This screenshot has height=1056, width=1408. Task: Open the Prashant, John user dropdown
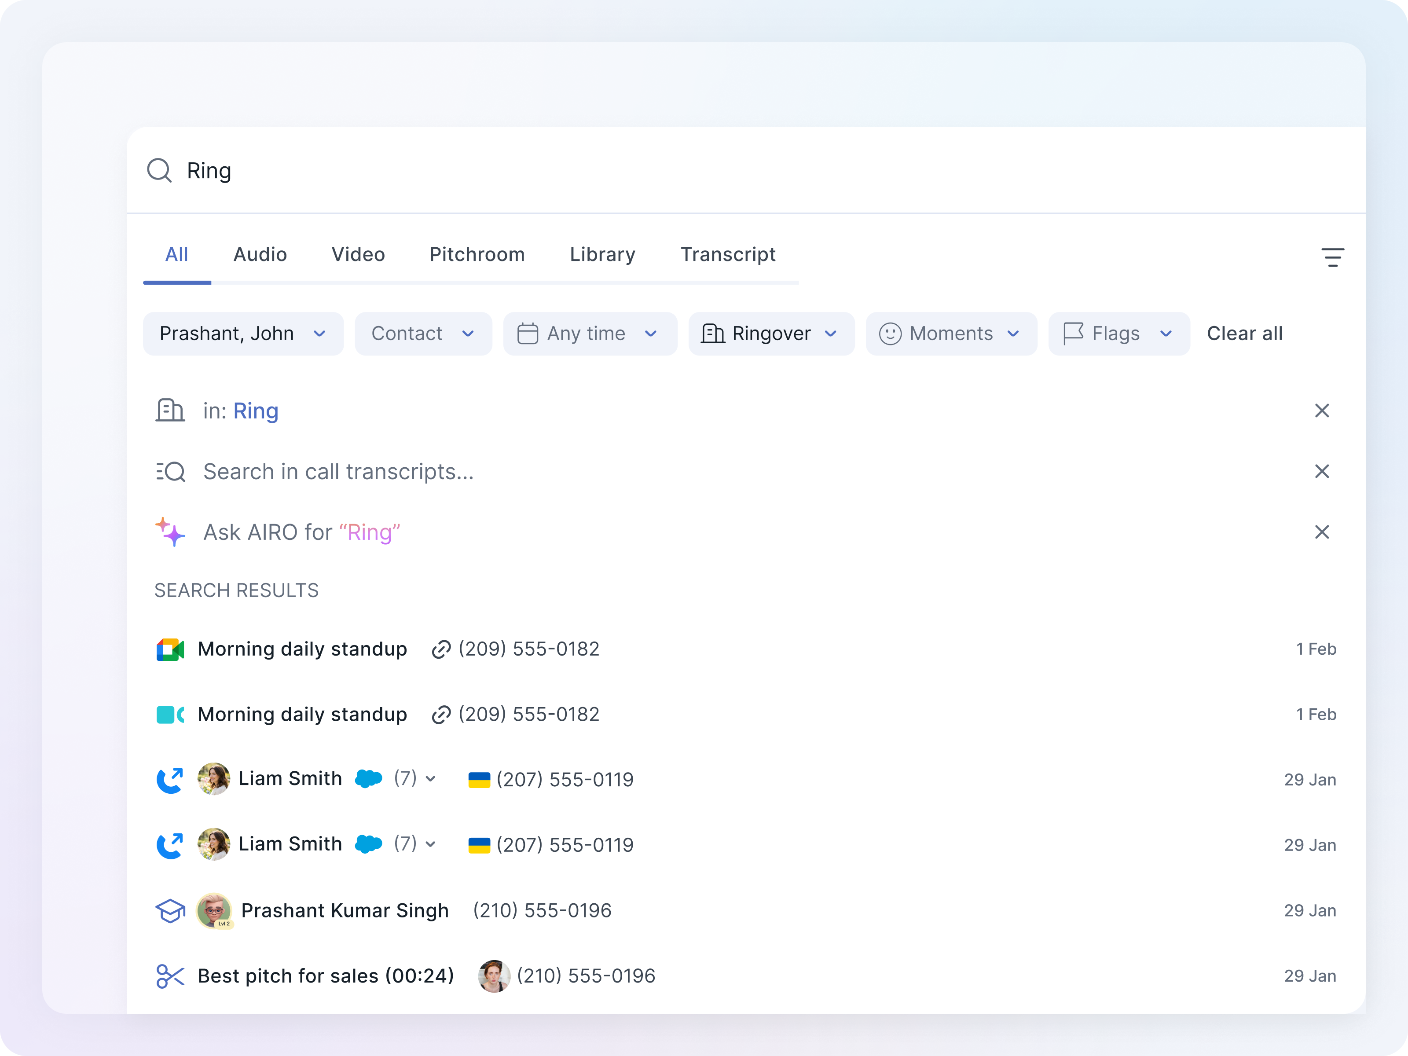pos(243,334)
